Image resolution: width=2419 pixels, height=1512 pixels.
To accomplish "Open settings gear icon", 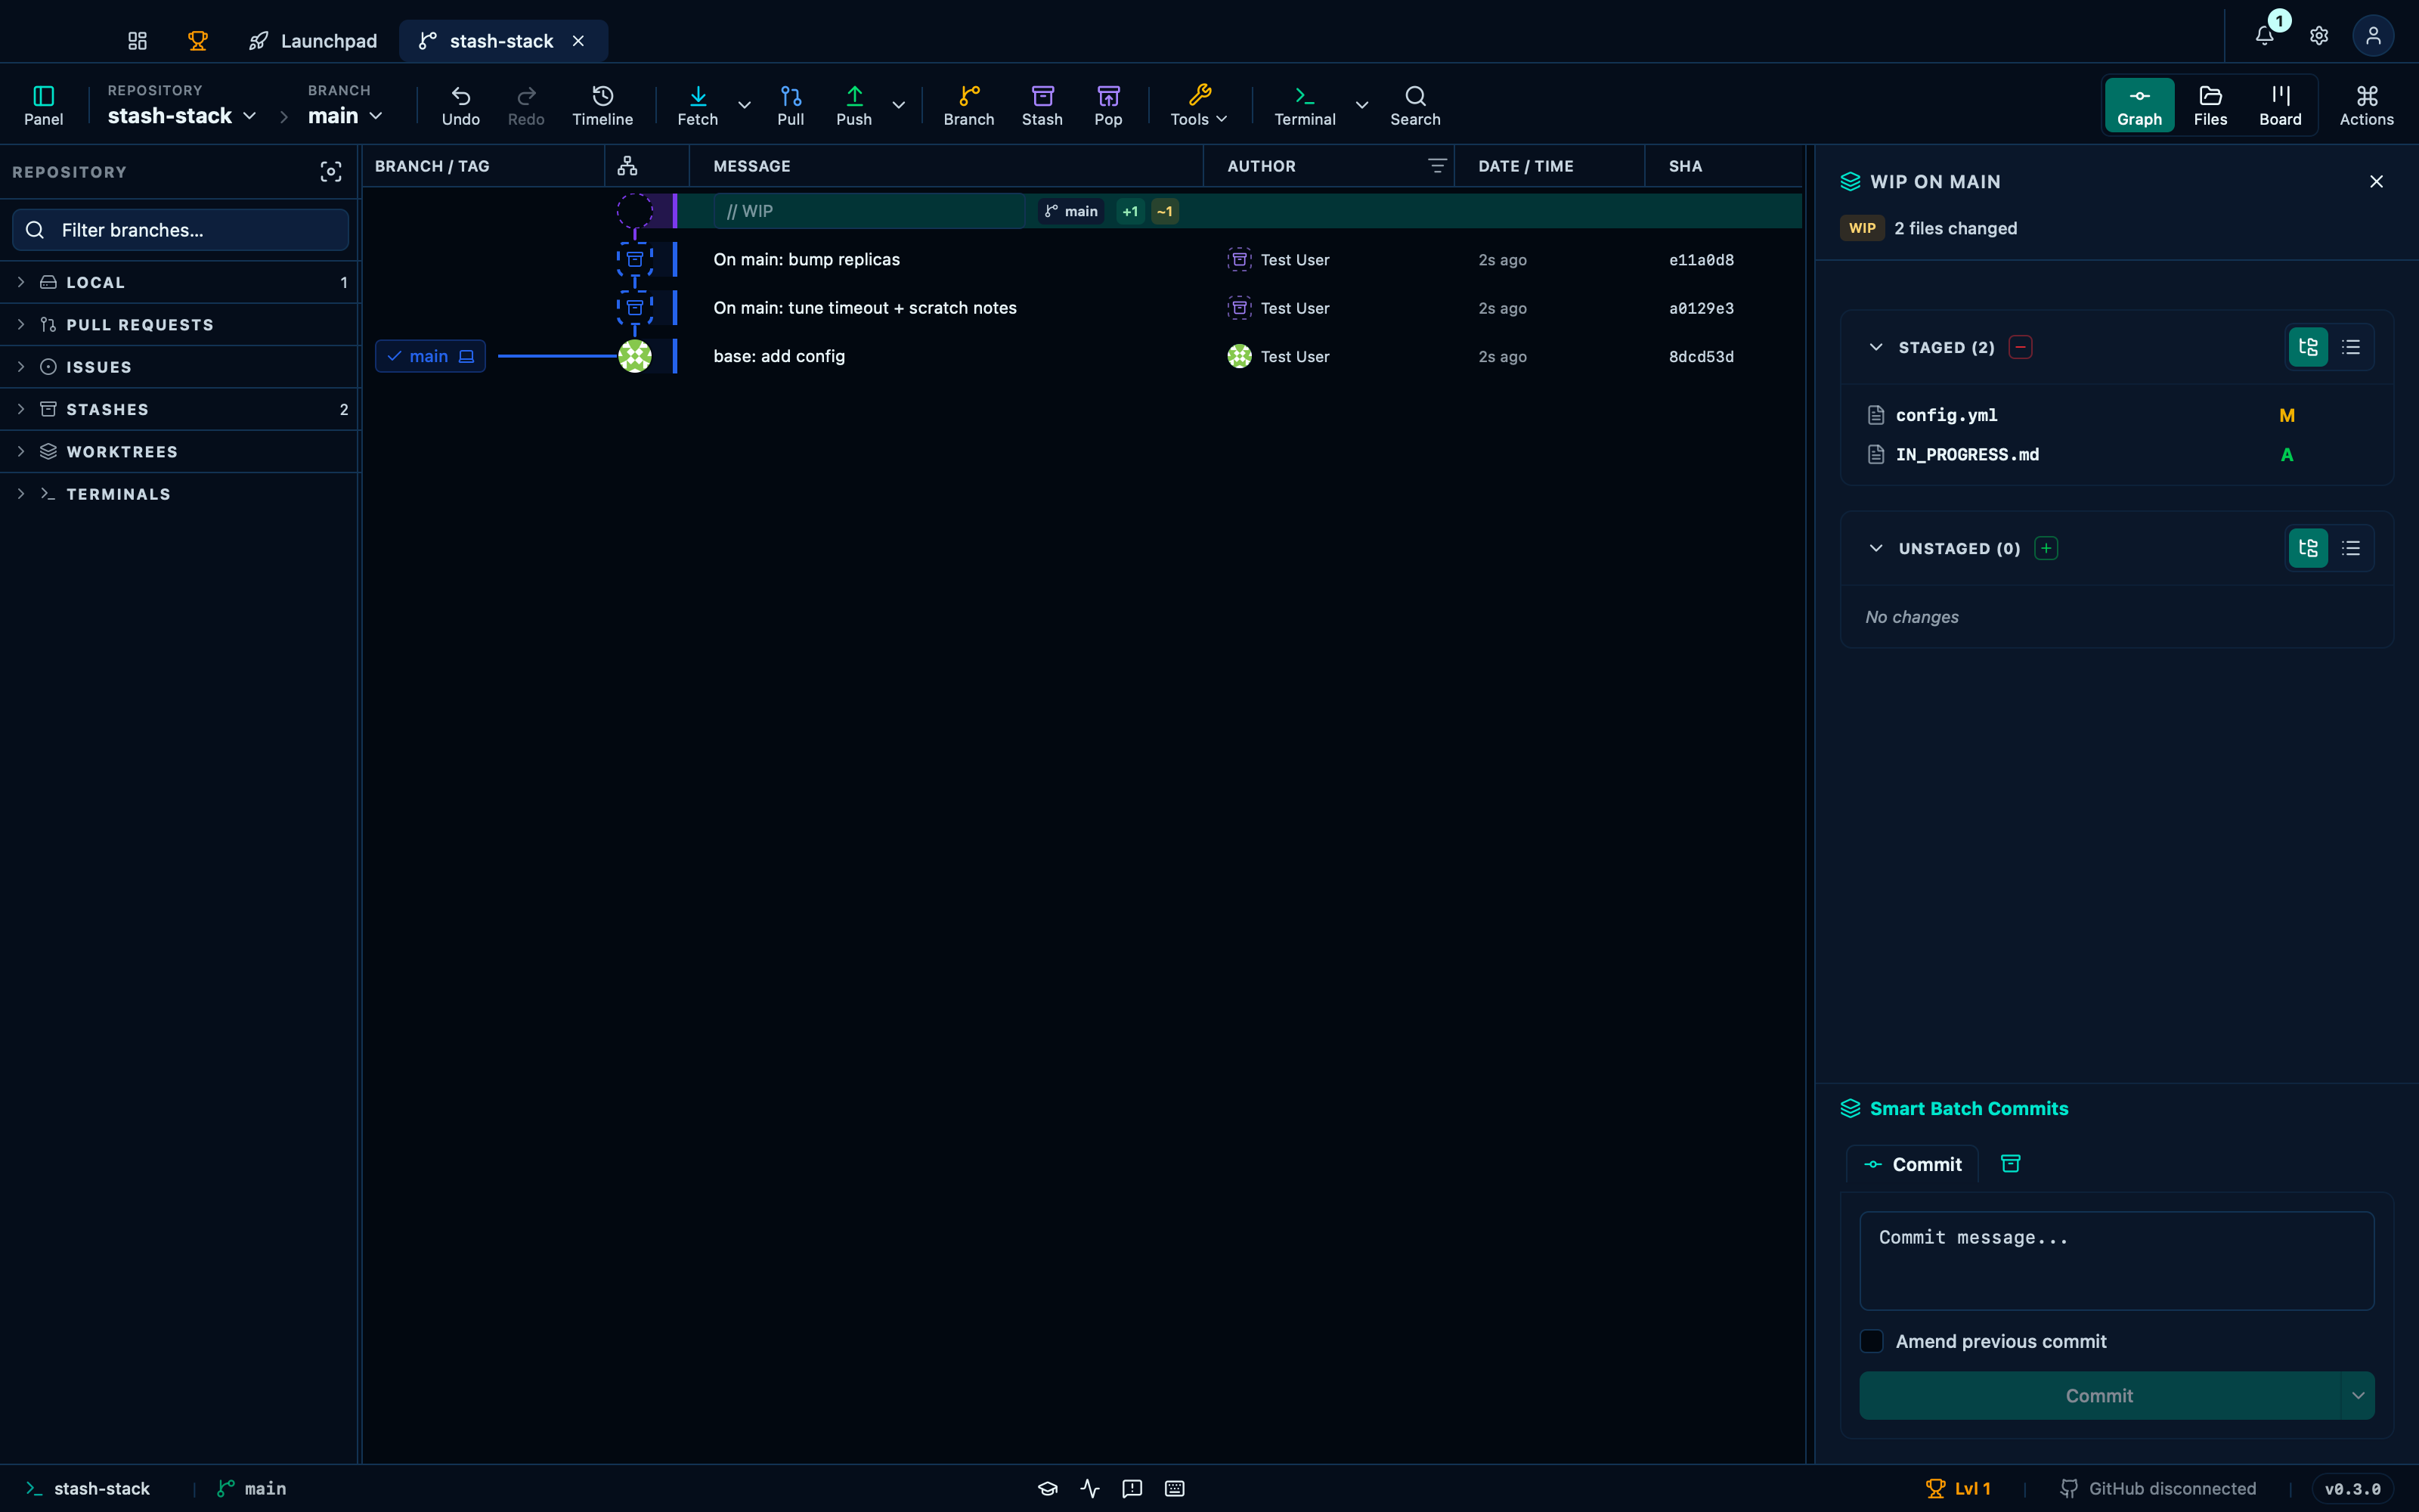I will [2319, 36].
